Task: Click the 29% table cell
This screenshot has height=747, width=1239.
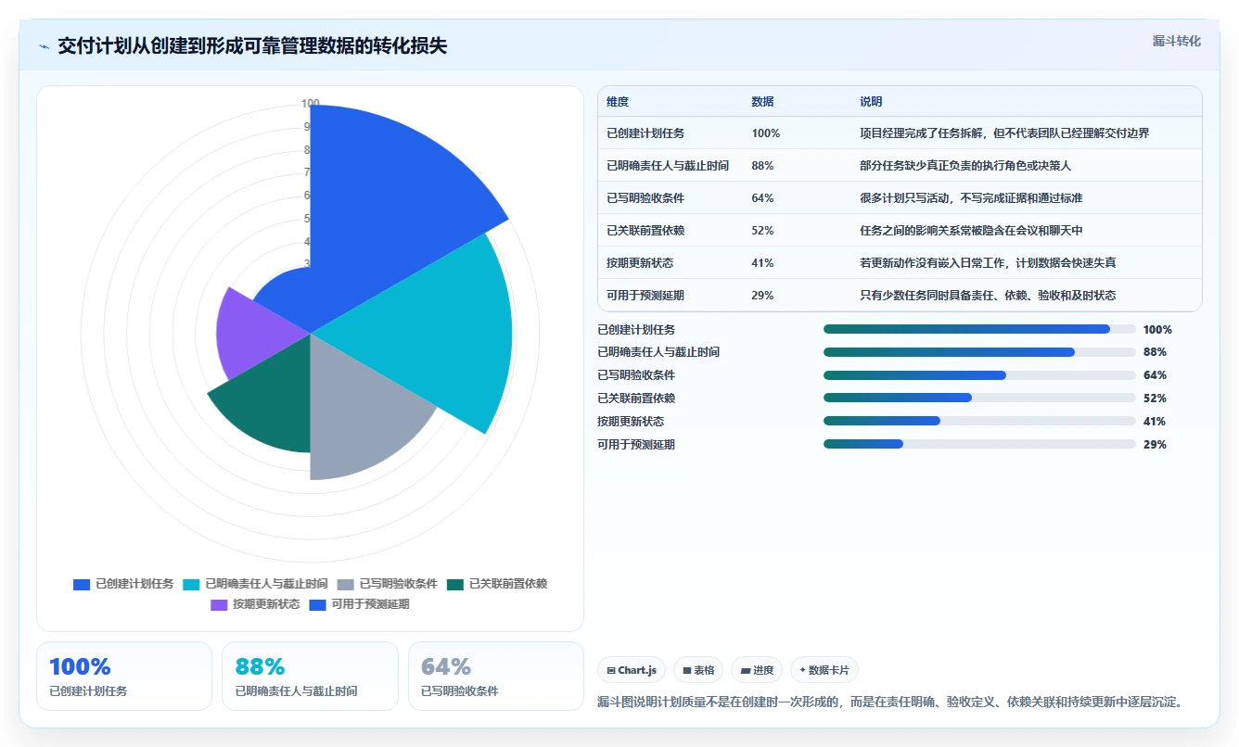Action: (762, 295)
